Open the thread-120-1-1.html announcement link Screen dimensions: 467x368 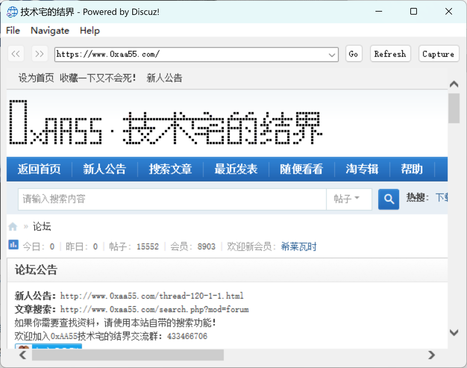coord(152,296)
